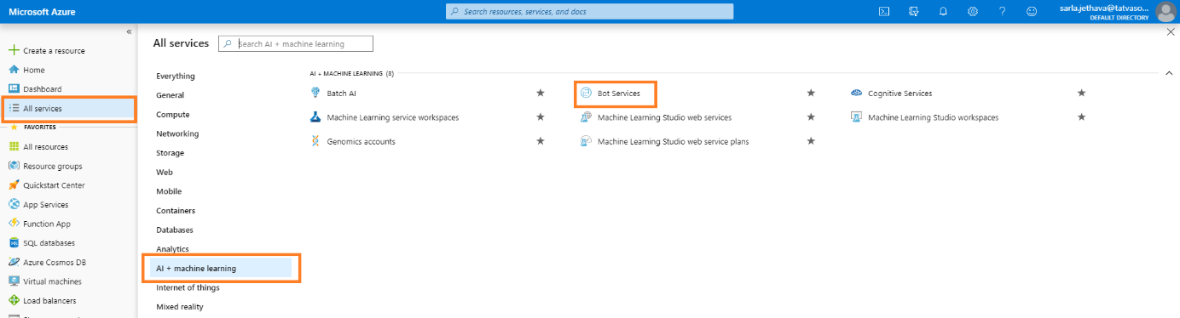Select the Mobile category
This screenshot has width=1180, height=318.
click(x=169, y=191)
